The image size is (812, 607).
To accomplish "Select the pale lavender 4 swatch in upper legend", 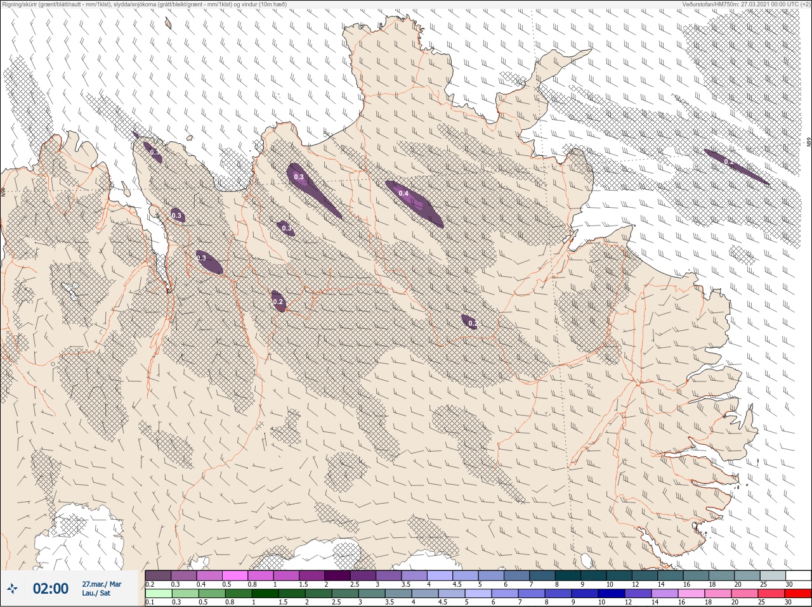I will [440, 575].
